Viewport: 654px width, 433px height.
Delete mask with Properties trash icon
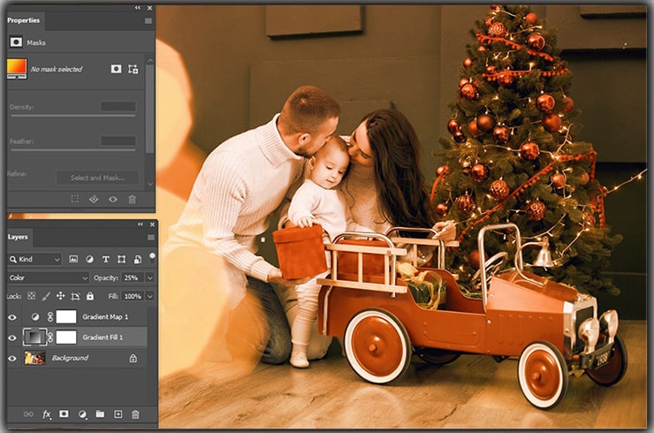coord(133,200)
